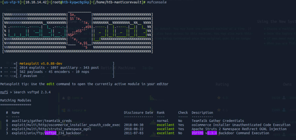Click the Owns column header in the background page
The image size is (296, 140).
287,84
